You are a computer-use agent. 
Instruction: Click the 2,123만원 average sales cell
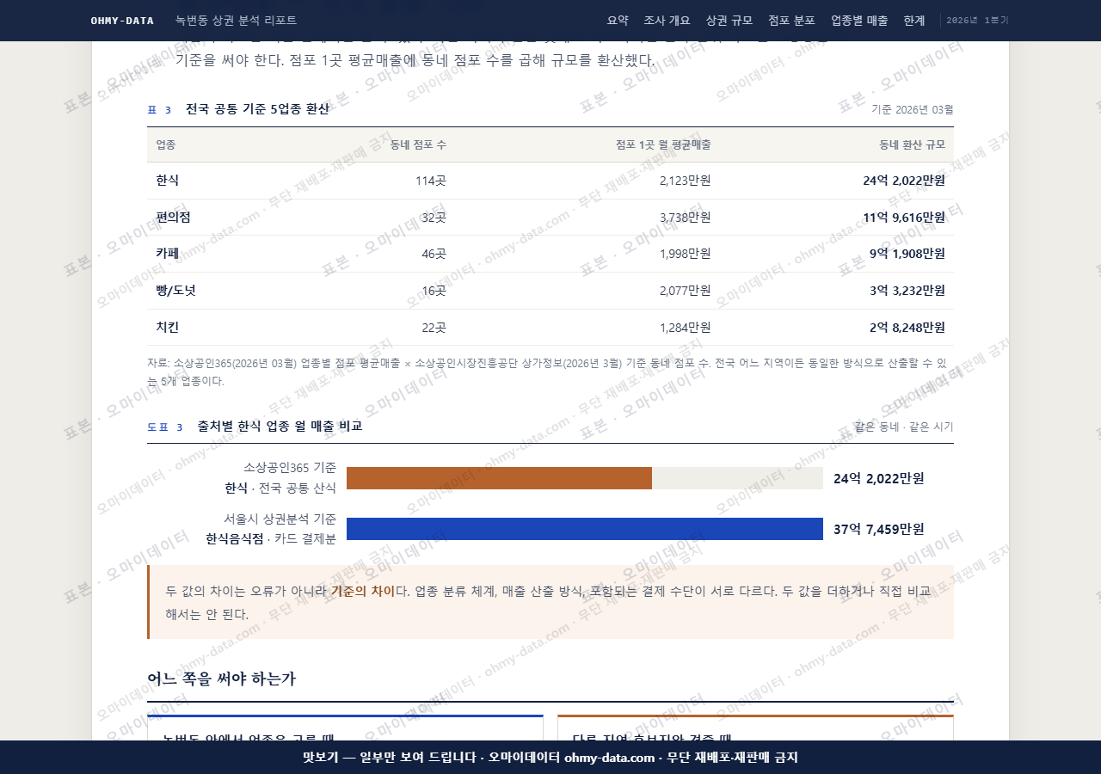pyautogui.click(x=685, y=181)
